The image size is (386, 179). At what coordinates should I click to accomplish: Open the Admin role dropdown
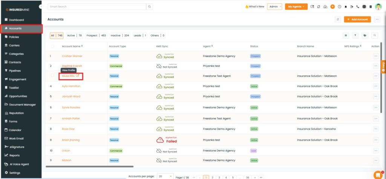(x=274, y=7)
